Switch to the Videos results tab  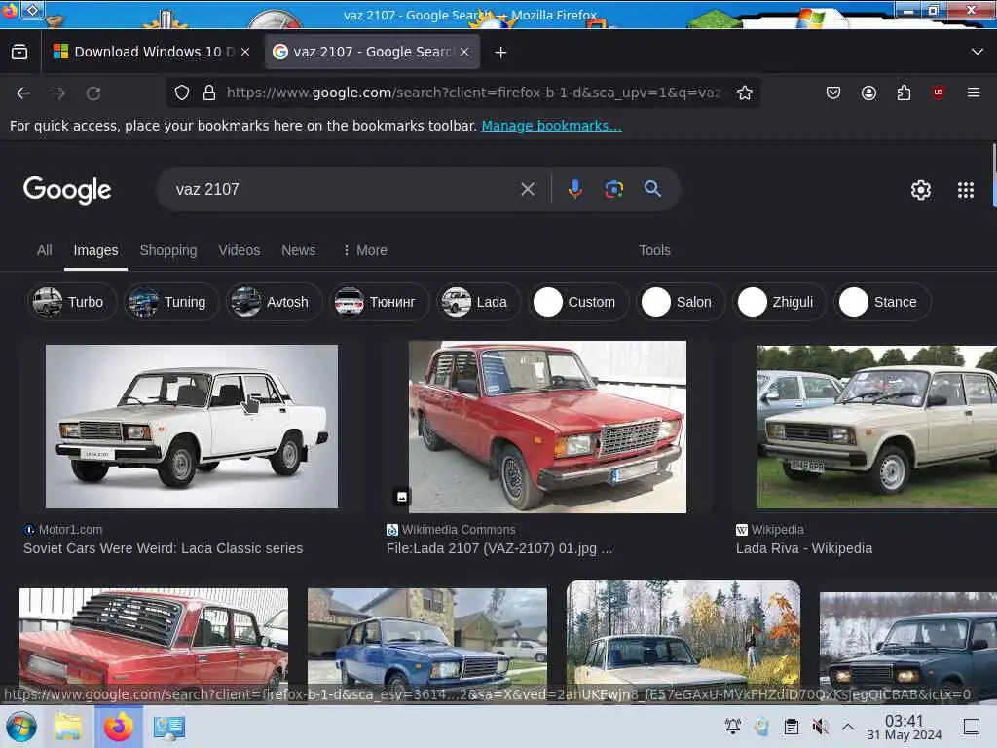[x=240, y=250]
